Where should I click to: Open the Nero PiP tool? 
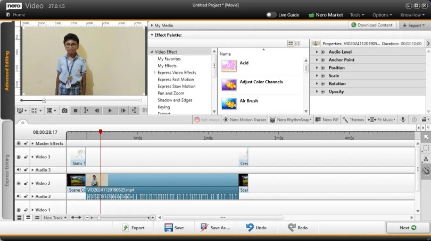click(x=327, y=120)
